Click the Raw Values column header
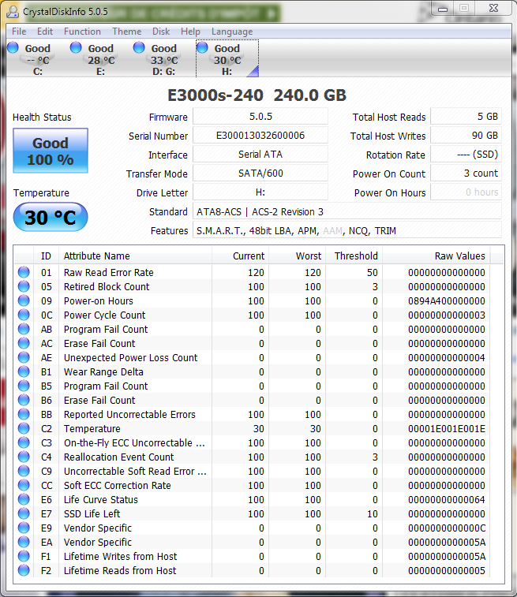517x597 pixels. click(x=459, y=256)
